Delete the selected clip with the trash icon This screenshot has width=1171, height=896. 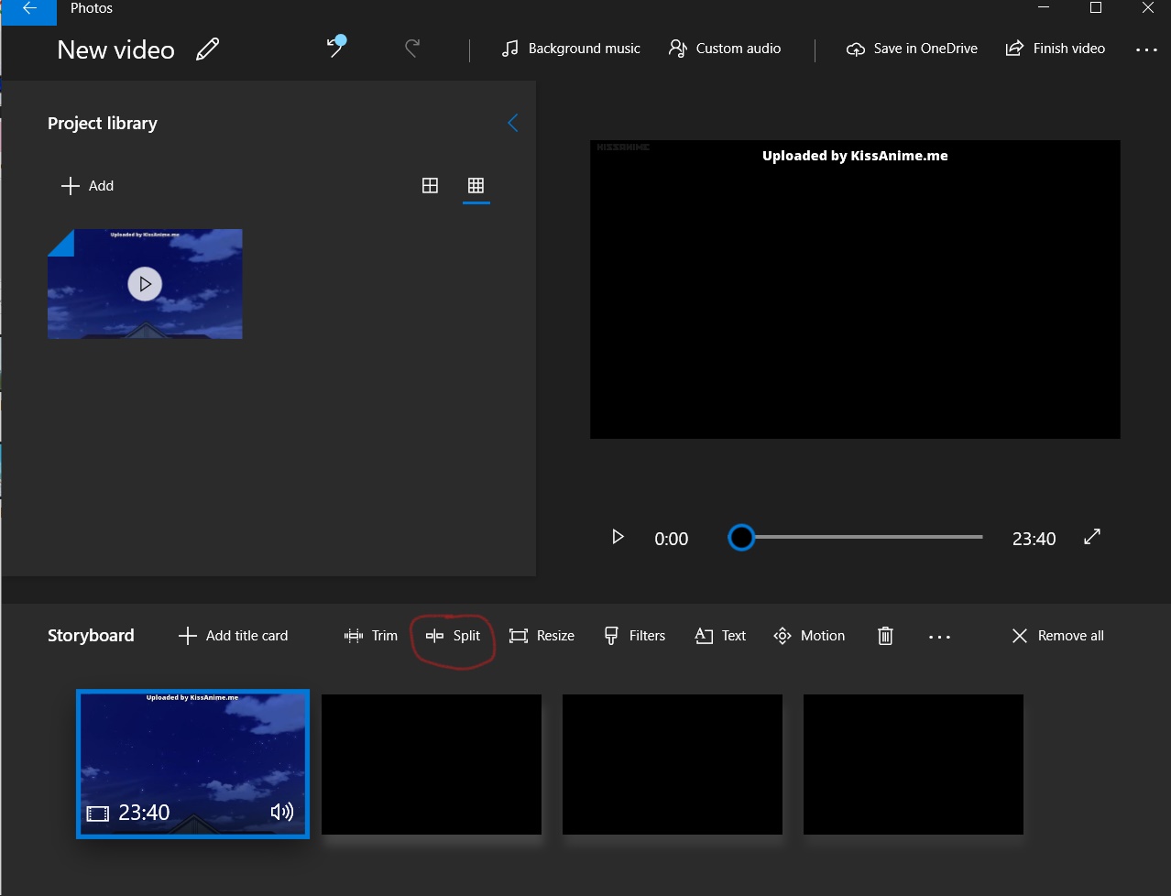884,635
